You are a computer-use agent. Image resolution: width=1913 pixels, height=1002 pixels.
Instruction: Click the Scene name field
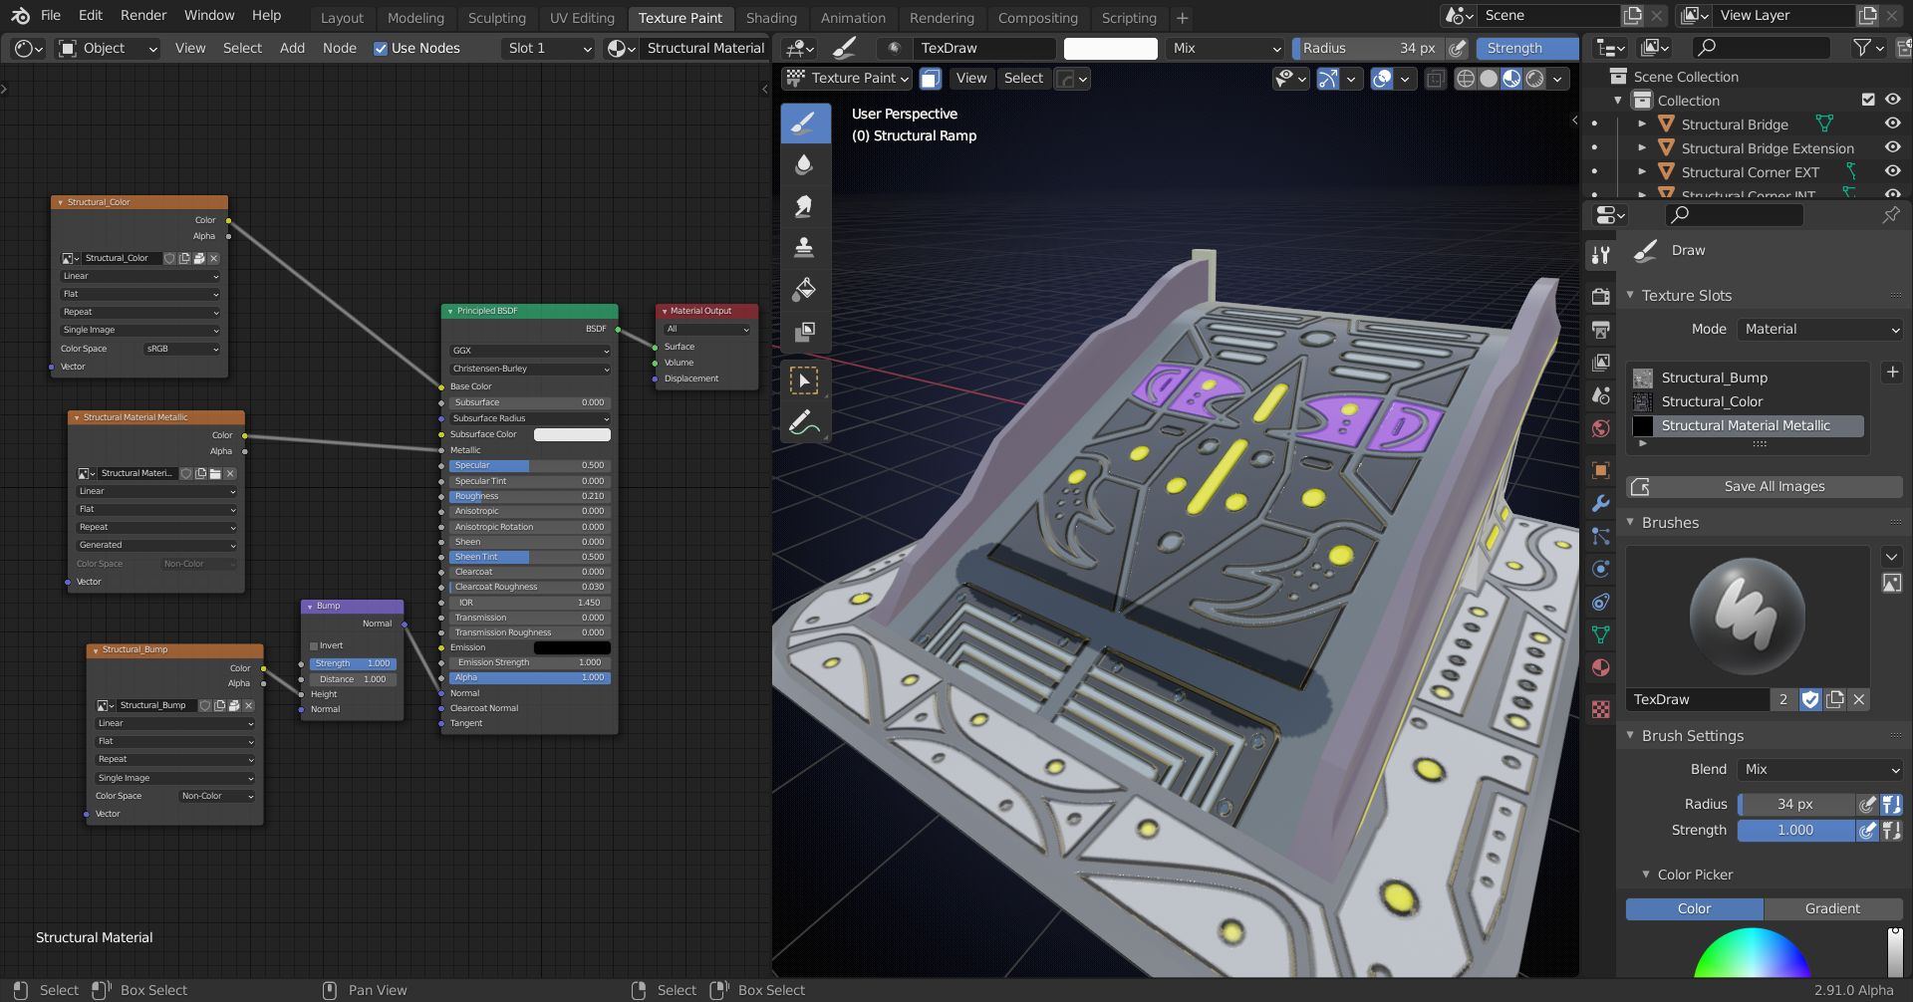coord(1547,16)
